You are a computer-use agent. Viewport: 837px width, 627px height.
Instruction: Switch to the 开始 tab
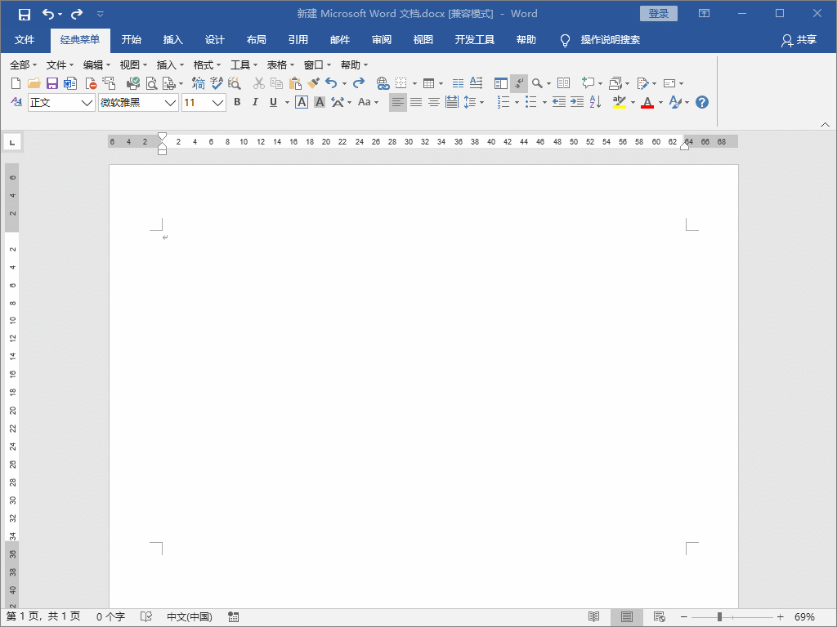[132, 40]
